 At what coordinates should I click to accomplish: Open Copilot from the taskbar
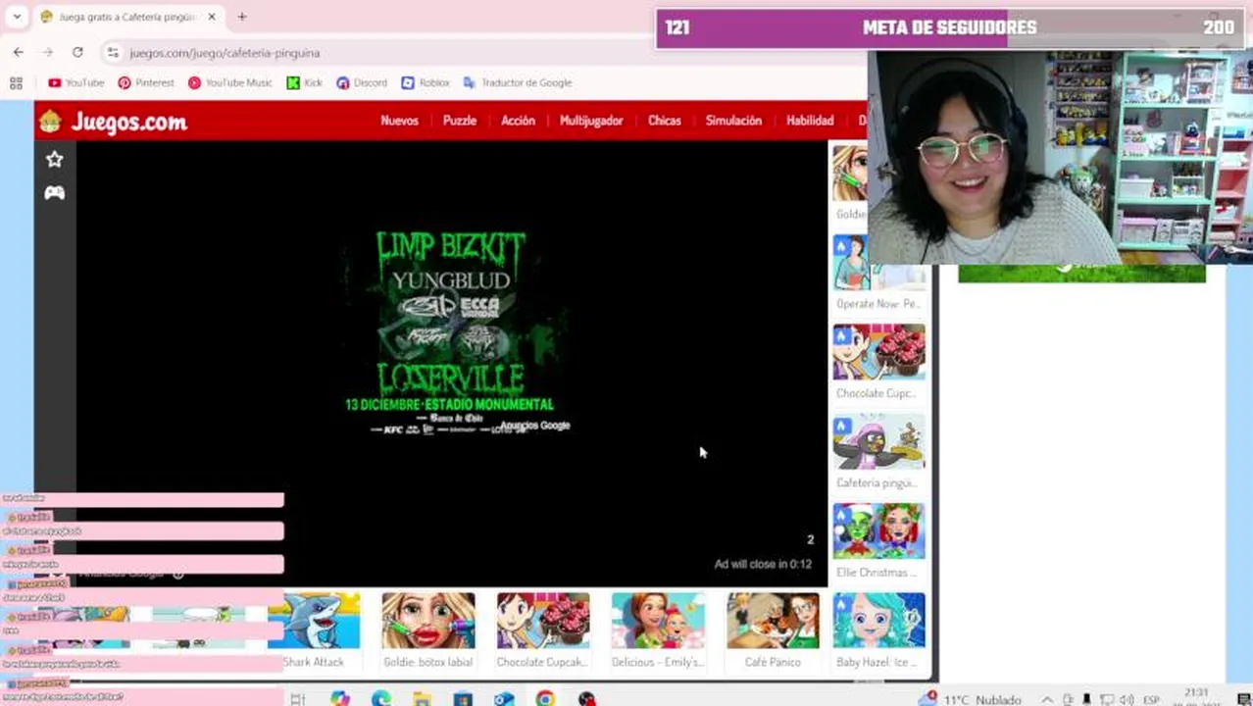(x=340, y=698)
